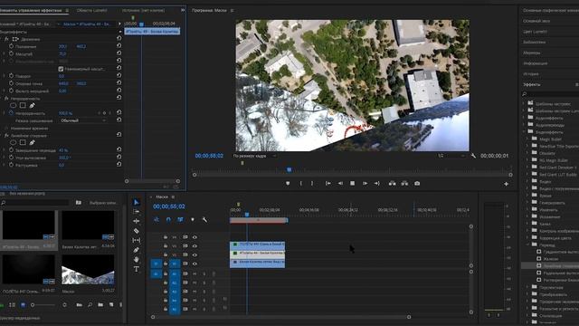
Task: Collapse the Переход effects folder
Action: pyautogui.click(x=528, y=244)
